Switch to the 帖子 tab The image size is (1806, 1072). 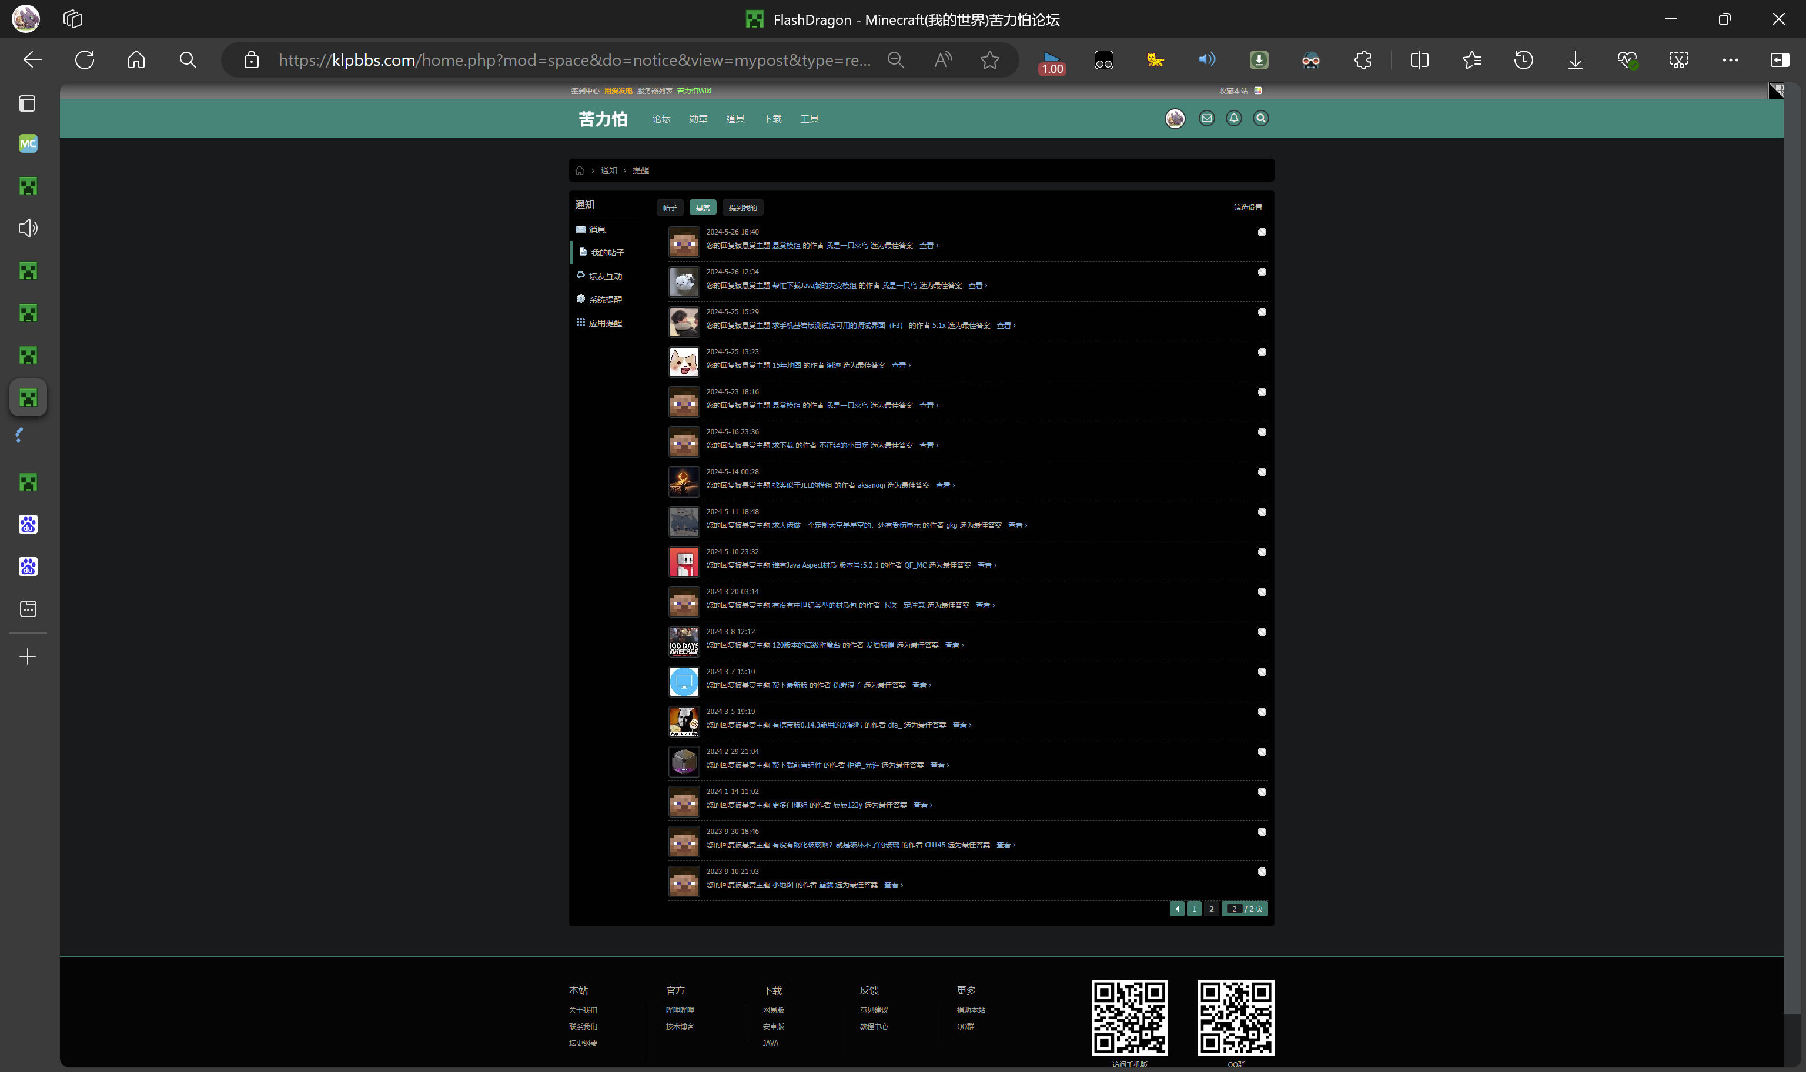pos(670,208)
